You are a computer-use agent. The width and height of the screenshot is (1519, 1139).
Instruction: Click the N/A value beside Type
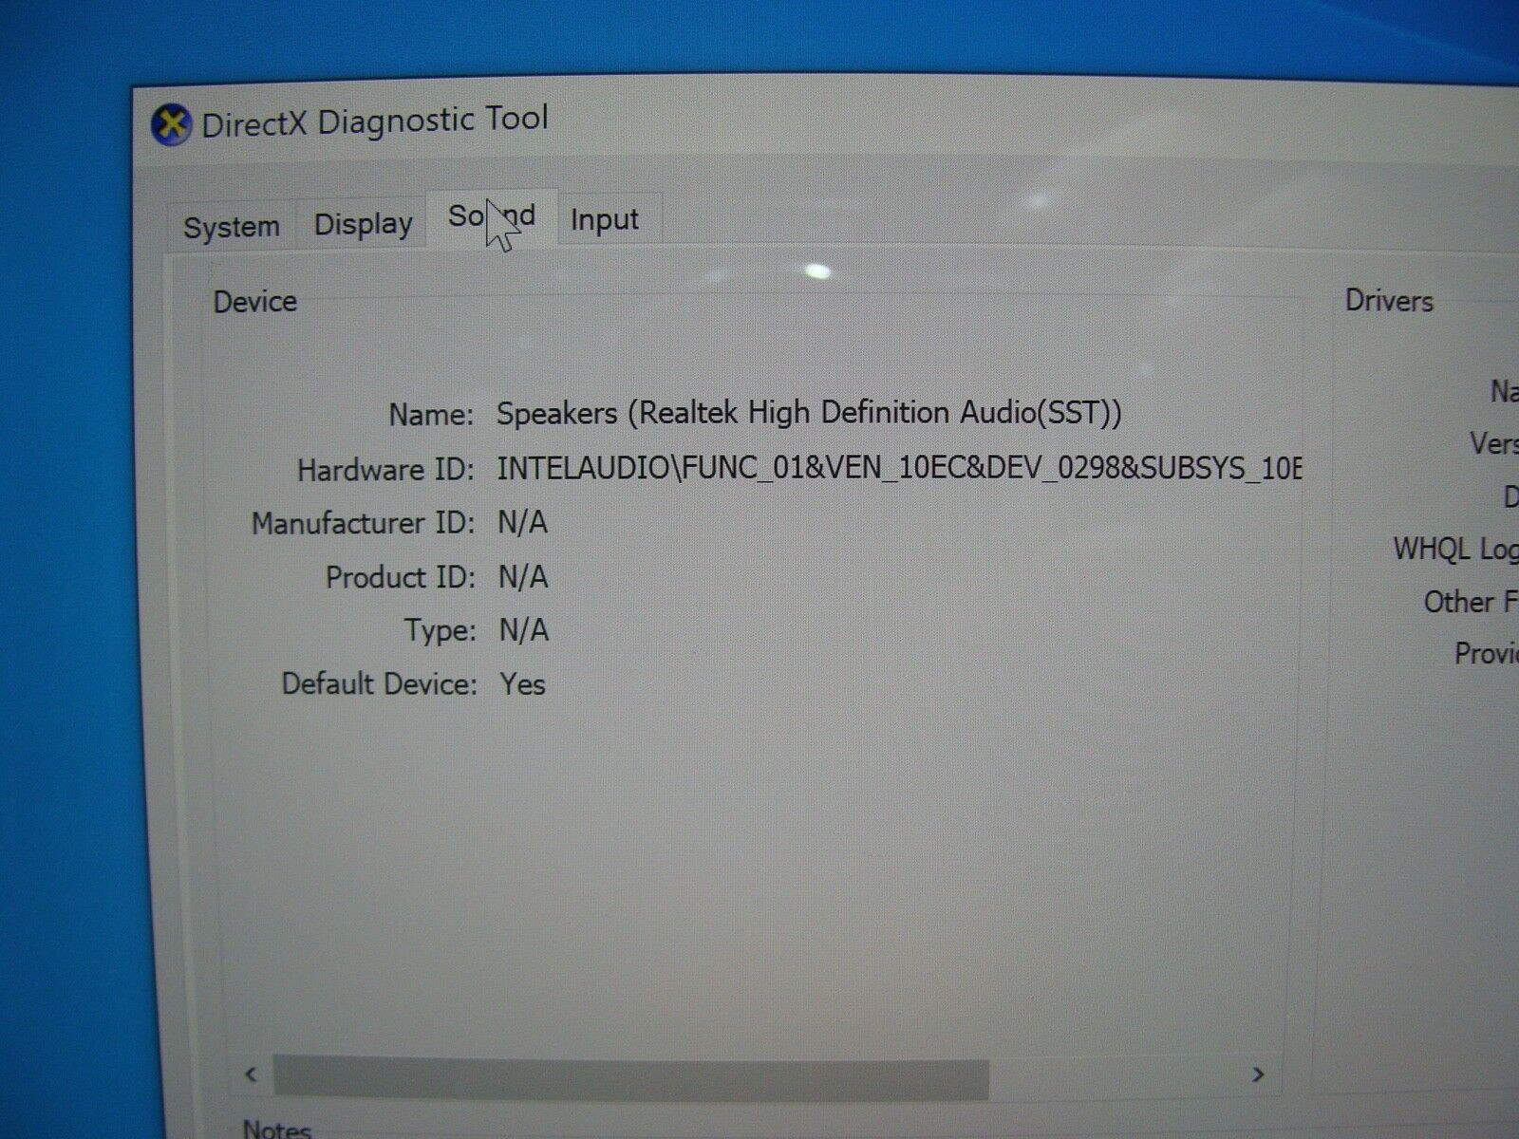tap(524, 630)
